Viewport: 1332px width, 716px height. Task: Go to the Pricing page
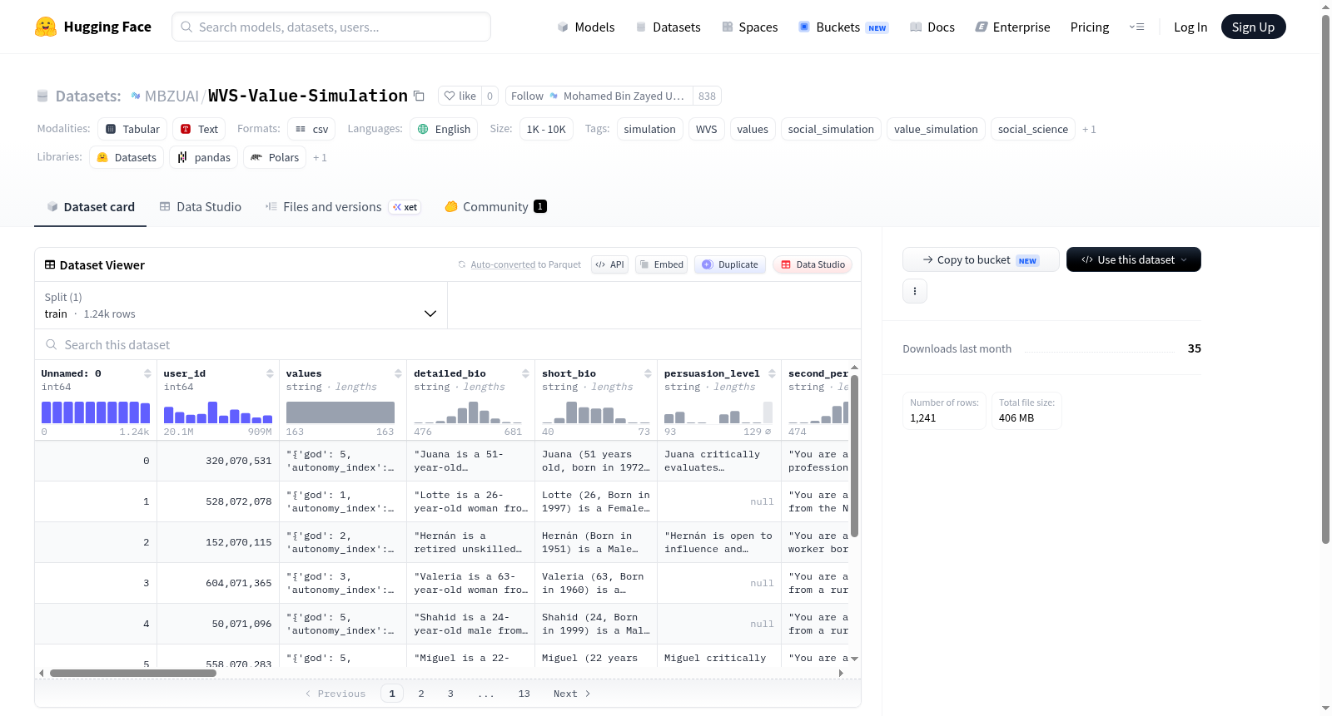click(x=1090, y=27)
